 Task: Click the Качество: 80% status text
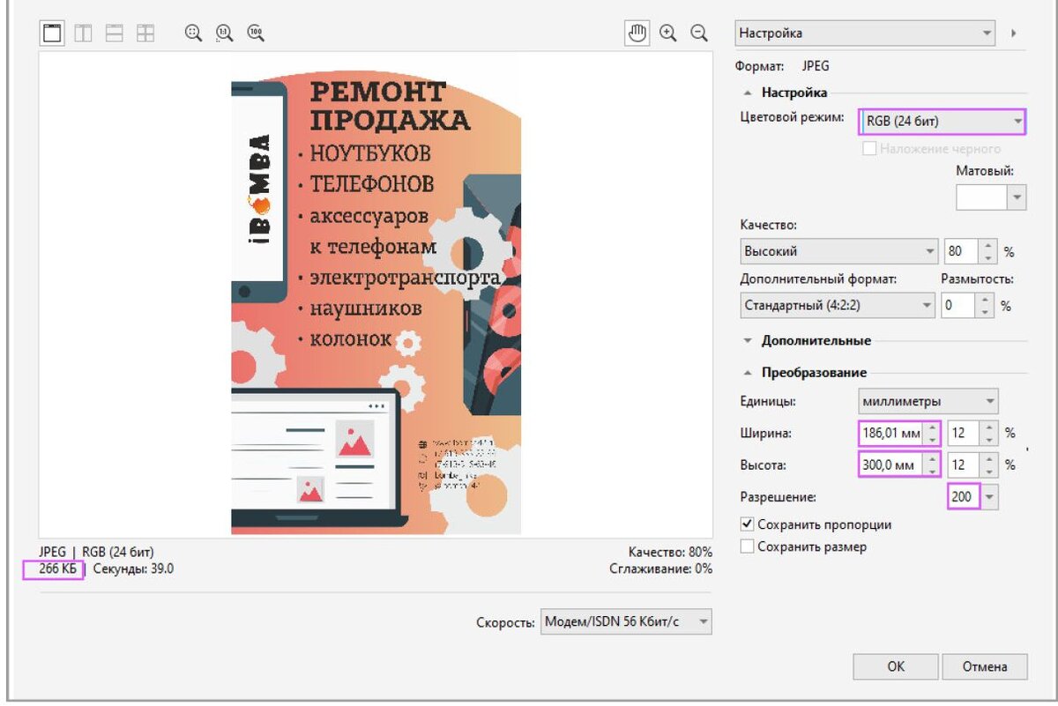click(x=670, y=552)
